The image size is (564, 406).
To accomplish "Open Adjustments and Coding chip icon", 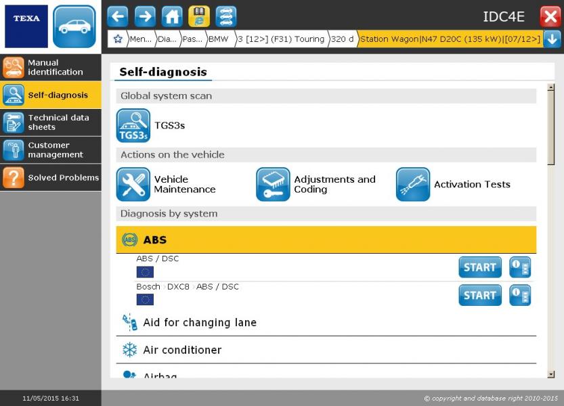I will click(x=273, y=184).
